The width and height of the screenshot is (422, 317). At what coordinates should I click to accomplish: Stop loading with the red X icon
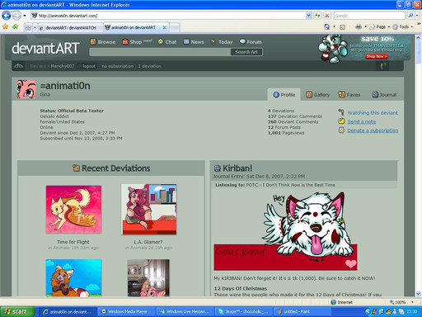pos(327,16)
